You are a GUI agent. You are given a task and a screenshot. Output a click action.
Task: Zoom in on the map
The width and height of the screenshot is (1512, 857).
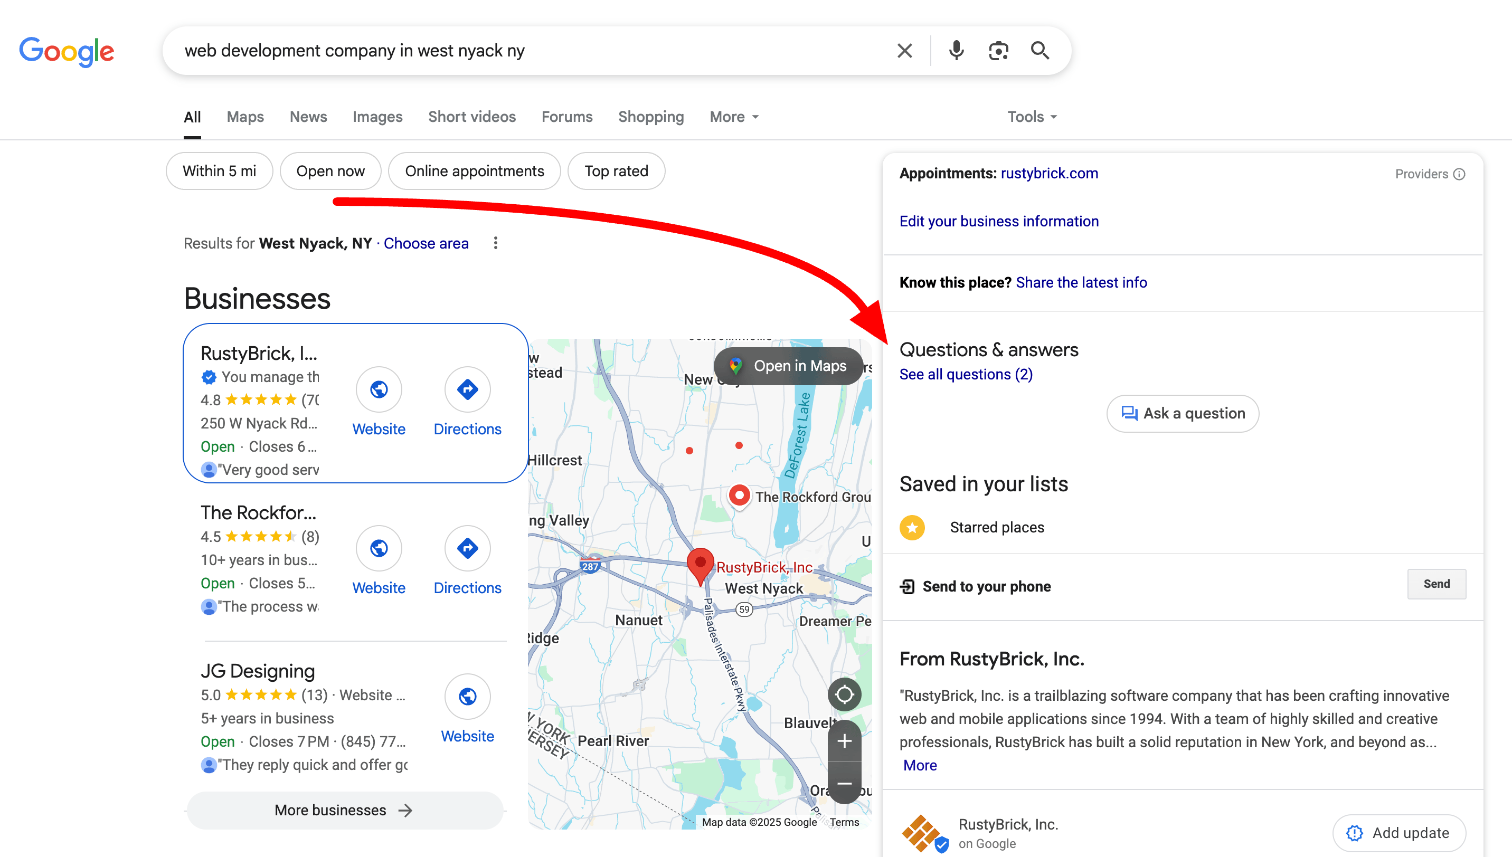point(844,741)
